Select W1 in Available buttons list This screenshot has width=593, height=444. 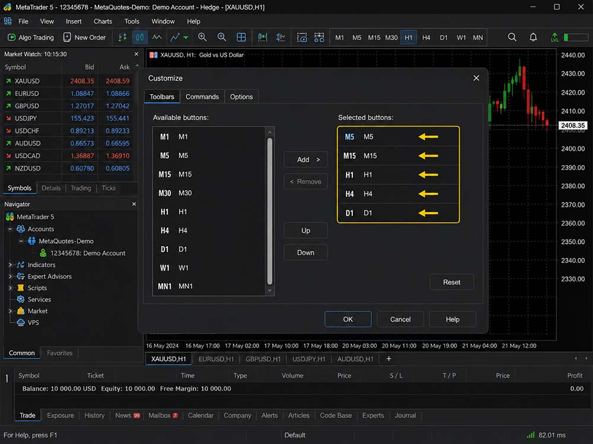tap(209, 268)
